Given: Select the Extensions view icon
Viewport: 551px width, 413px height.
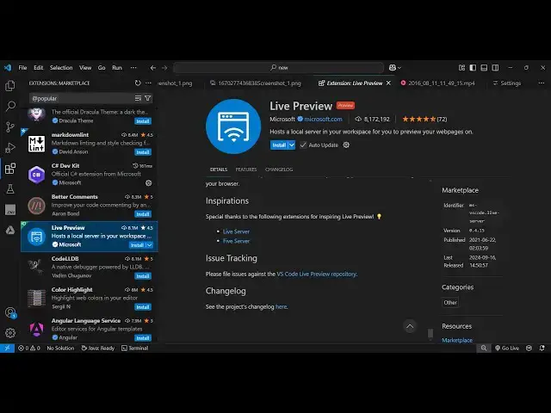Looking at the screenshot, I should pos(10,169).
